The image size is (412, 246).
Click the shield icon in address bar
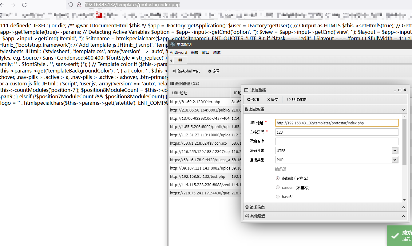point(71,5)
